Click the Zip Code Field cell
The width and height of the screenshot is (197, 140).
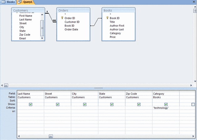pos(139,94)
